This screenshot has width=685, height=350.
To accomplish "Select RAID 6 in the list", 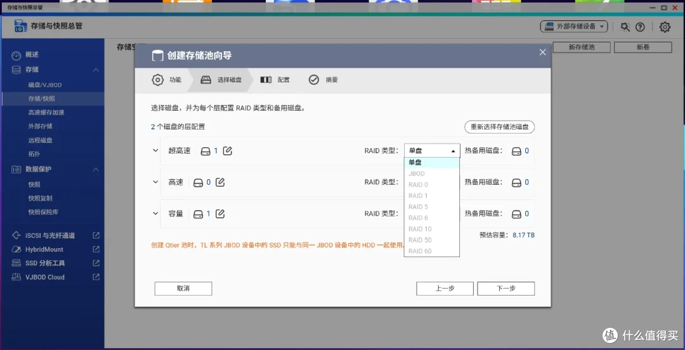I will pyautogui.click(x=432, y=218).
